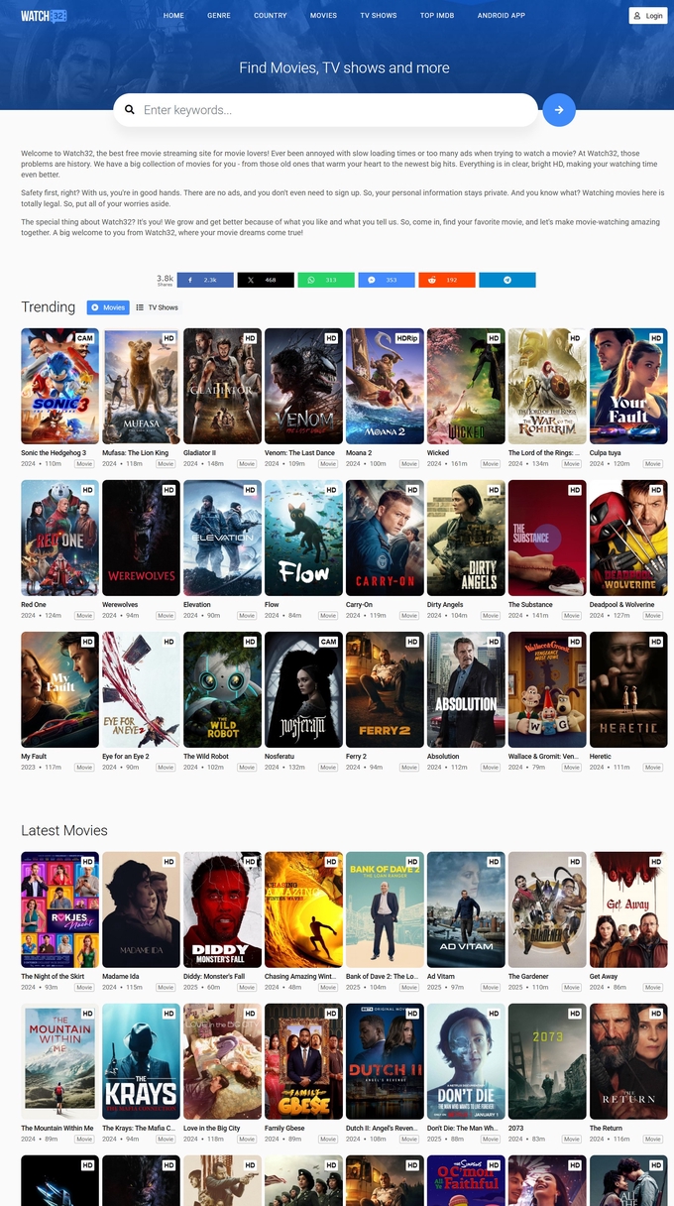This screenshot has height=1206, width=674.
Task: Select the Trending Movies tab
Action: point(108,307)
